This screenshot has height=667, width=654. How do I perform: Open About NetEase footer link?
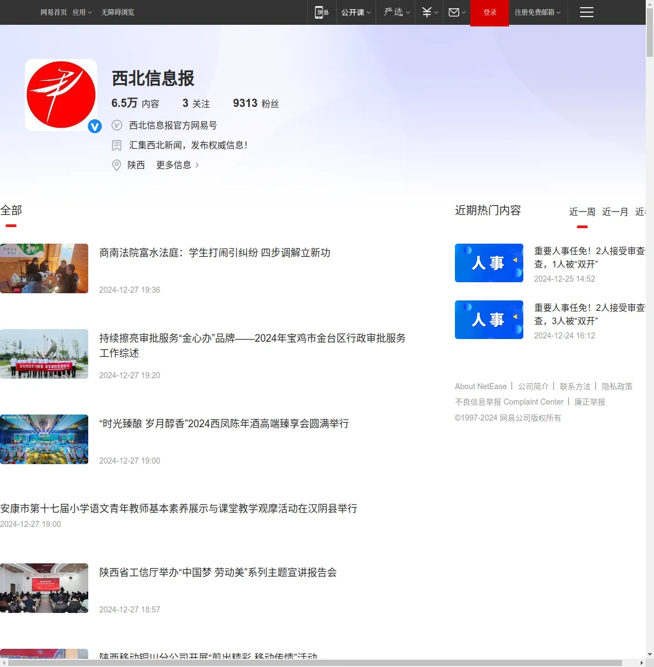coord(481,386)
